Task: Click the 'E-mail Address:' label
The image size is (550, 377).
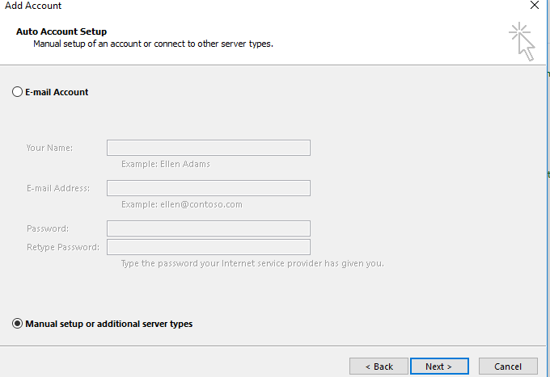Action: coord(58,188)
